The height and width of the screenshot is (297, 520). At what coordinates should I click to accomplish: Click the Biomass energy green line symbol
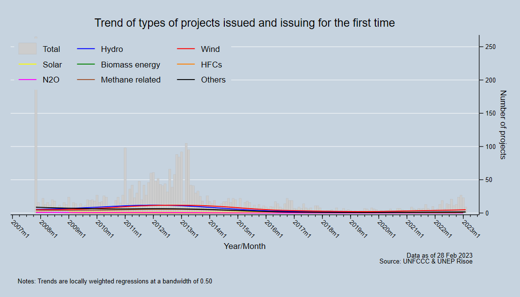coord(87,64)
